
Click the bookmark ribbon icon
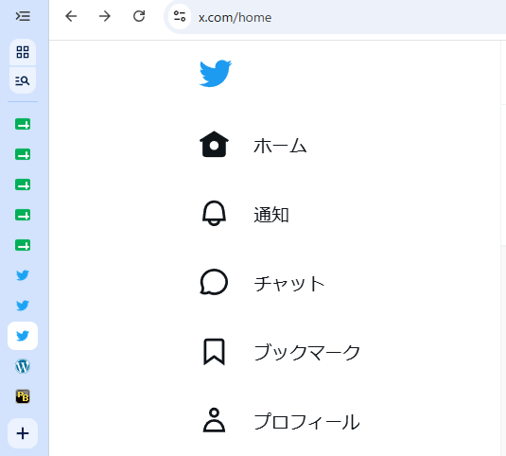click(214, 352)
